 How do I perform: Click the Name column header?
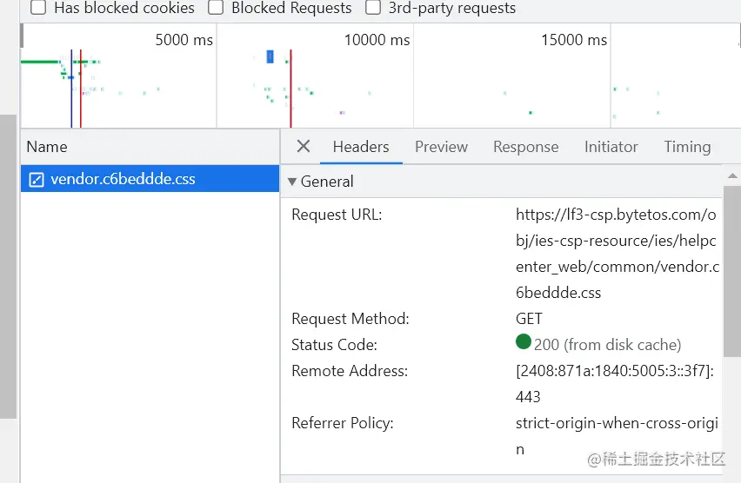click(x=150, y=147)
